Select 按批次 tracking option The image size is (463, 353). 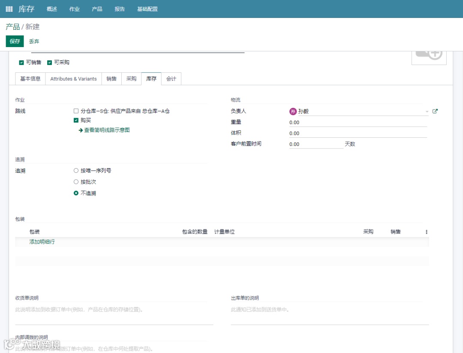pyautogui.click(x=76, y=182)
